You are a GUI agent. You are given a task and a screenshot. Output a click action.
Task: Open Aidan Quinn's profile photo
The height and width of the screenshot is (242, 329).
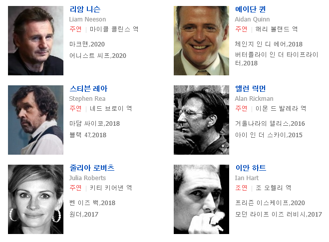[201, 40]
